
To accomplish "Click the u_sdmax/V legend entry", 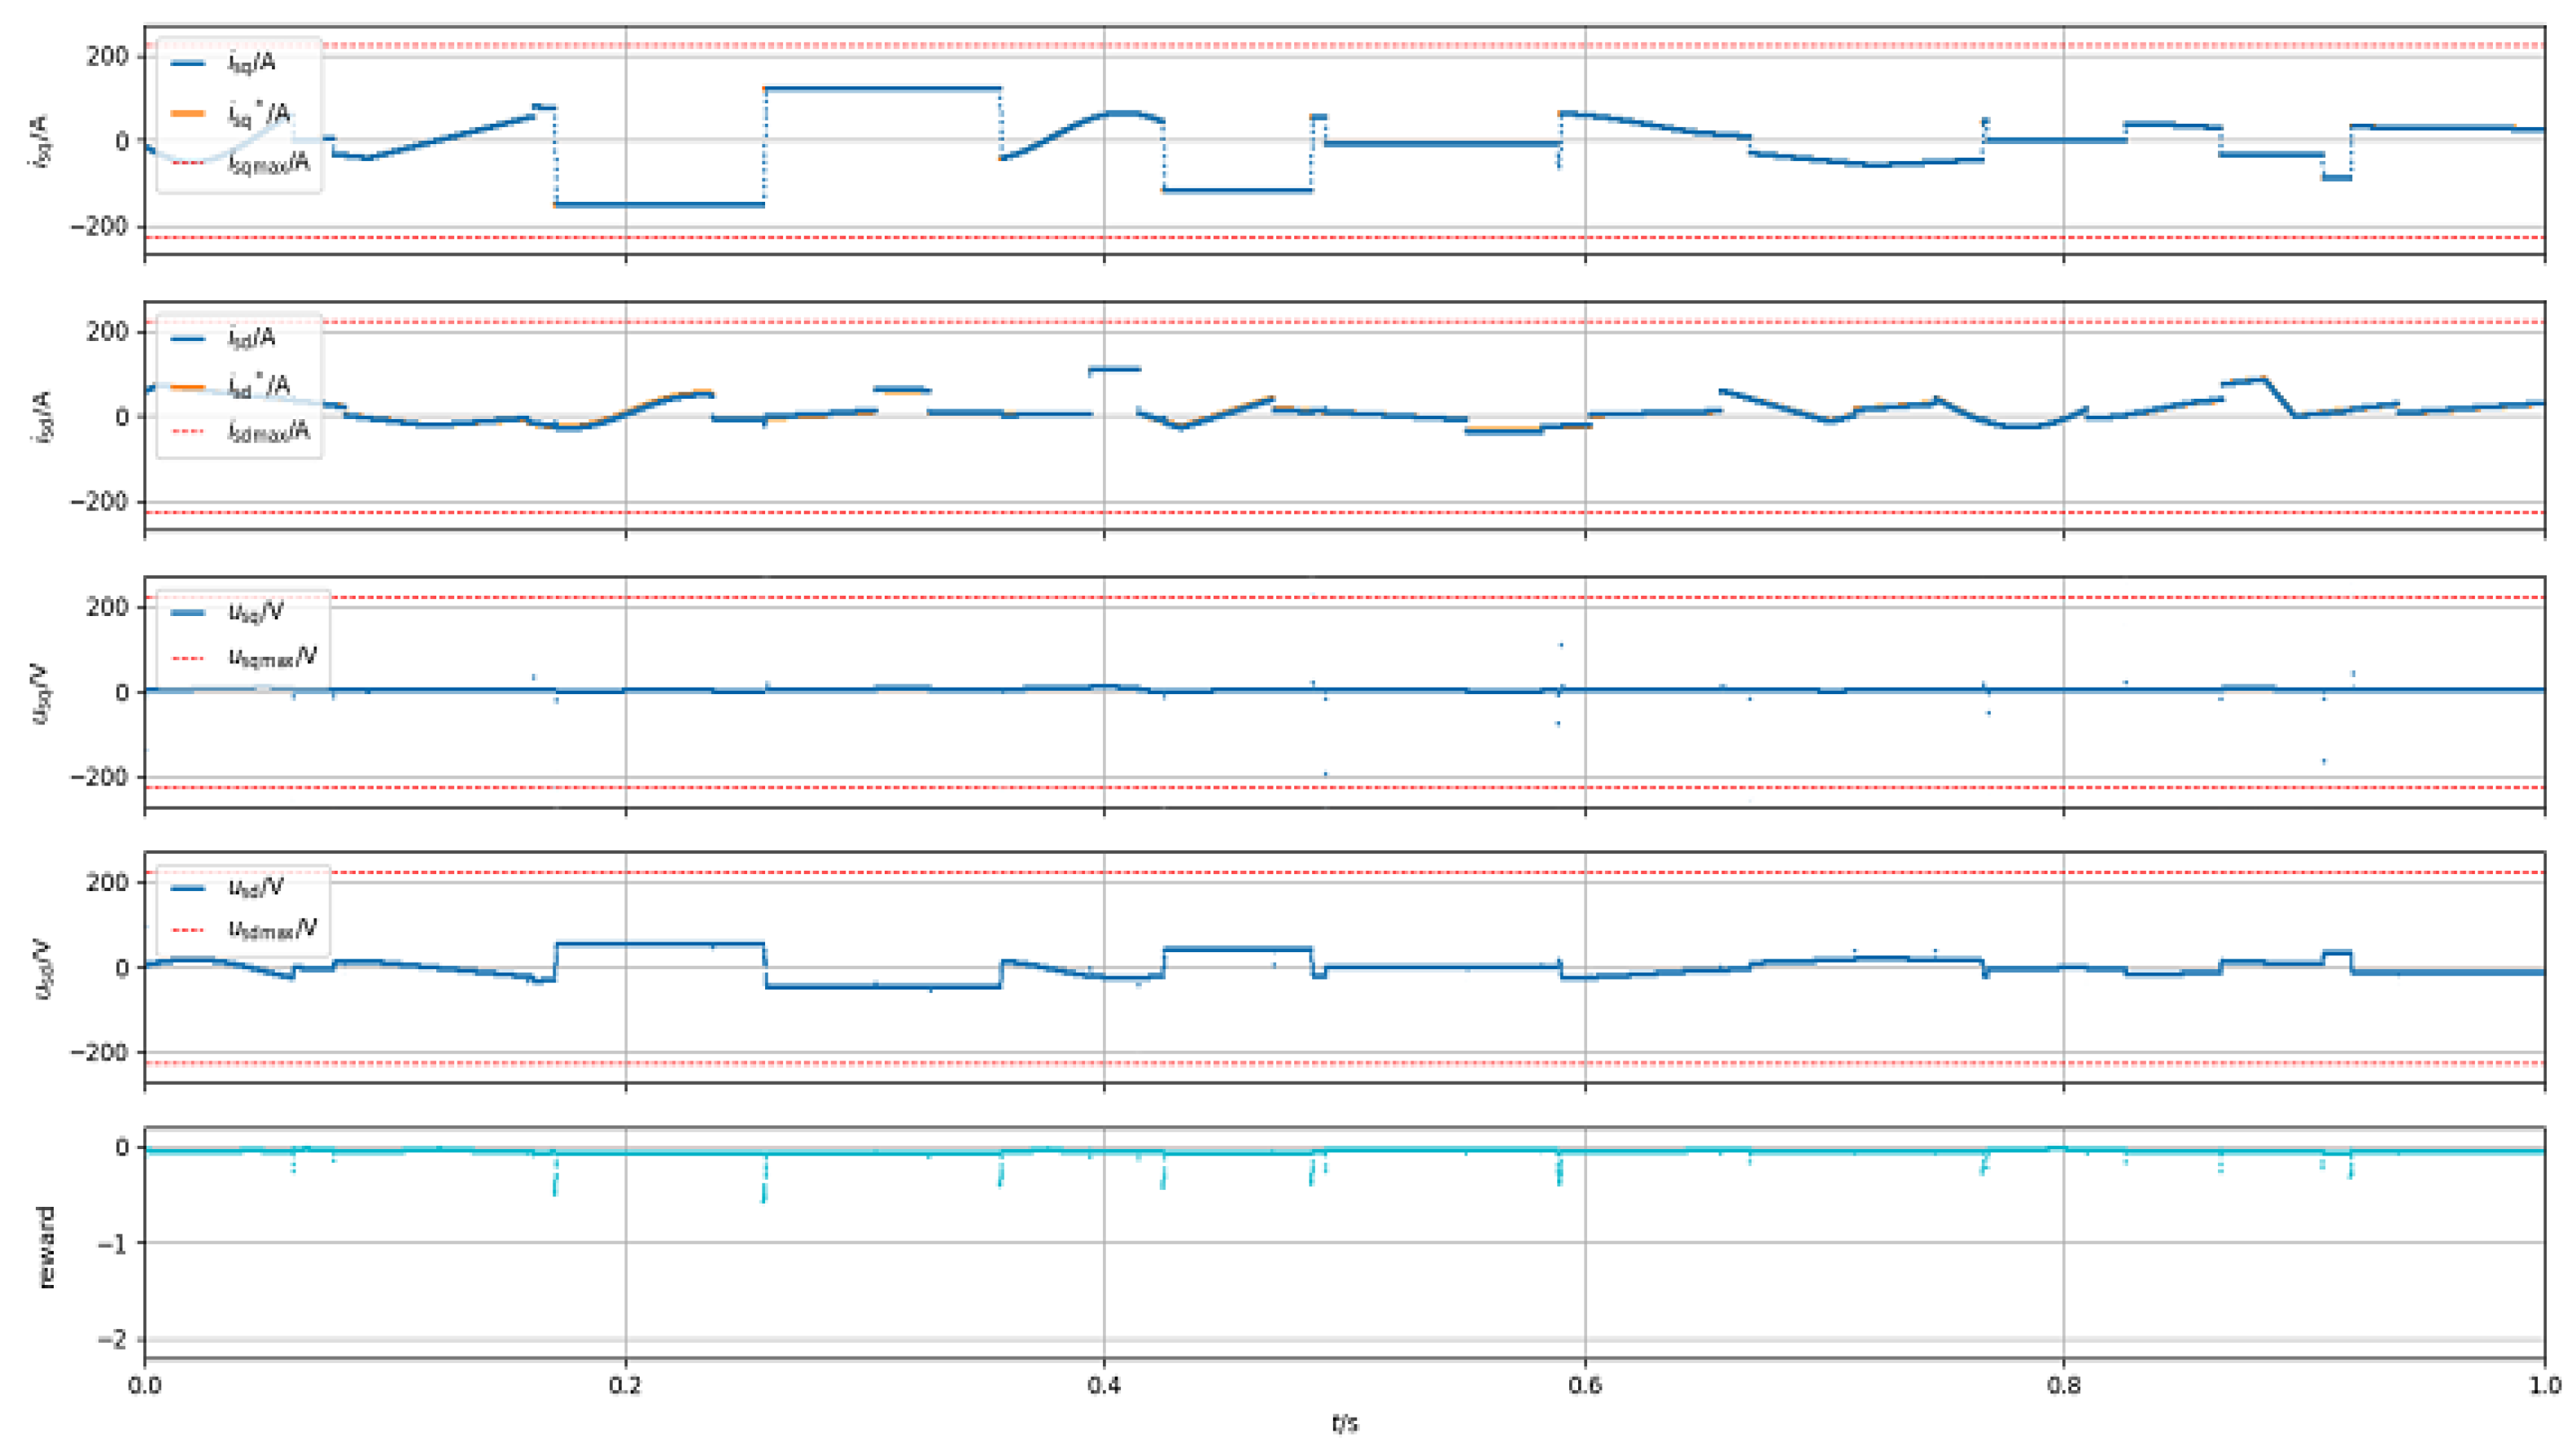I will pyautogui.click(x=272, y=930).
